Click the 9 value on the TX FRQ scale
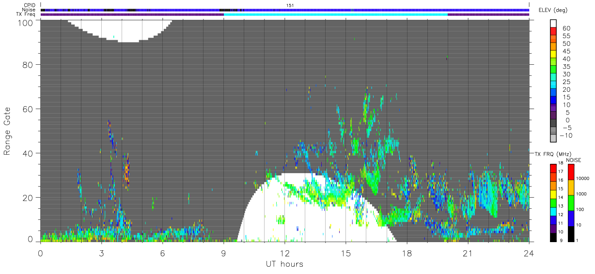 (560, 241)
